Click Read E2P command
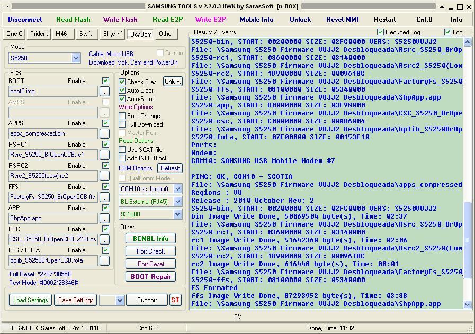Image resolution: width=475 pixels, height=334 pixels. click(x=168, y=20)
